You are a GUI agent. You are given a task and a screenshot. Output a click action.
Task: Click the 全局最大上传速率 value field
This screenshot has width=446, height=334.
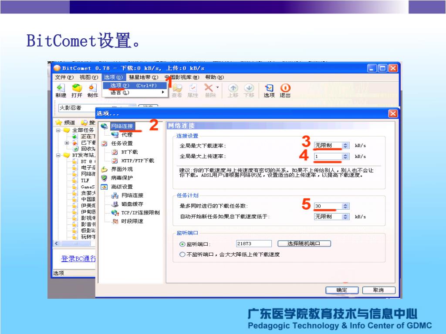pos(328,156)
